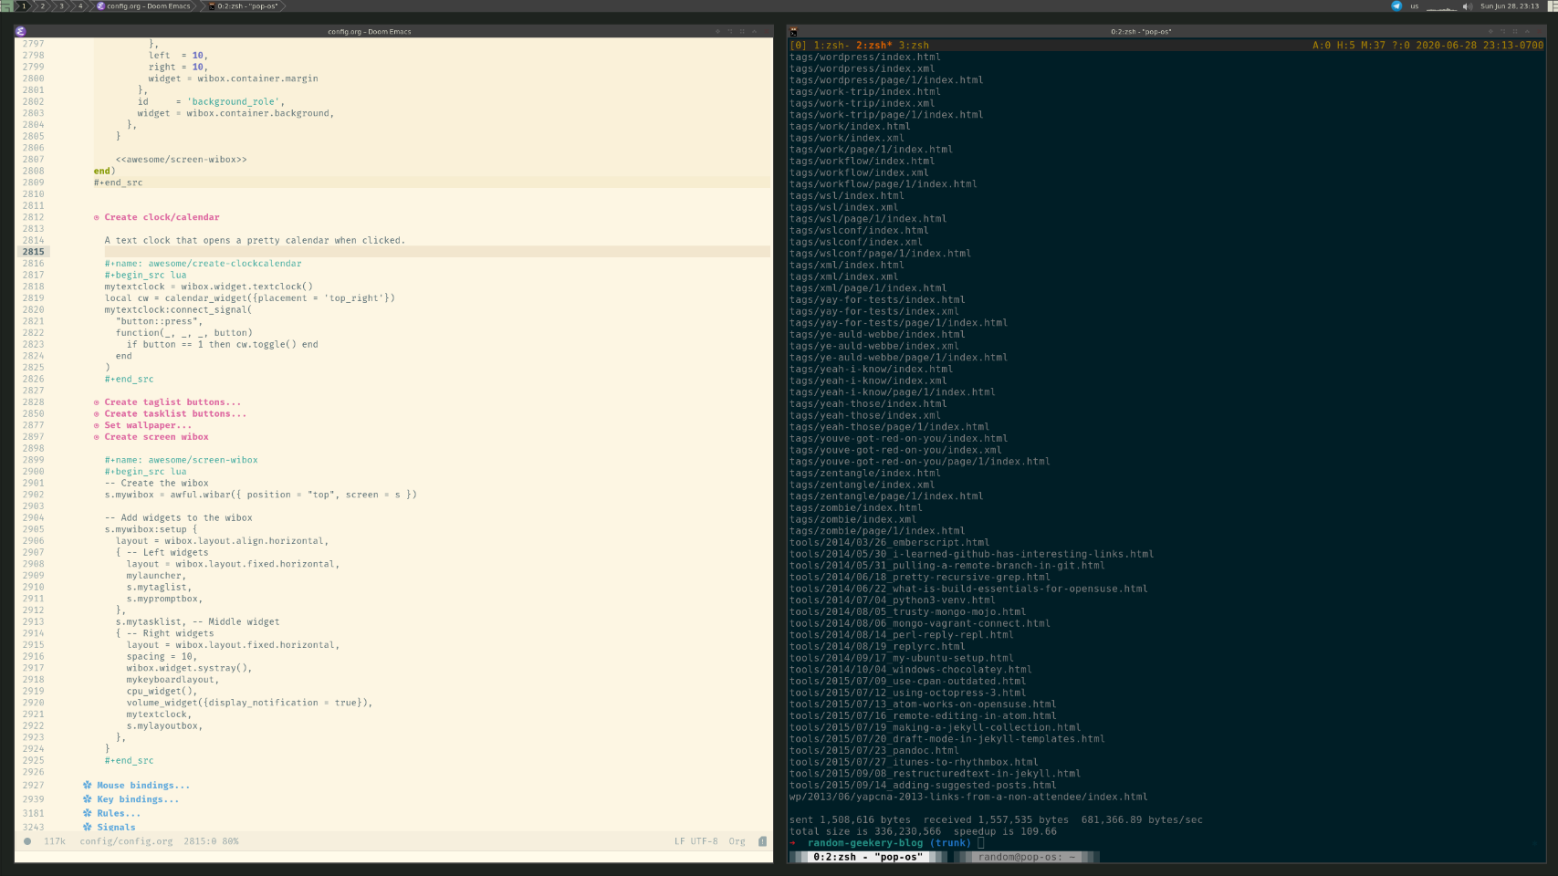This screenshot has width=1558, height=876.
Task: Click the document icon at modeline end
Action: click(762, 841)
